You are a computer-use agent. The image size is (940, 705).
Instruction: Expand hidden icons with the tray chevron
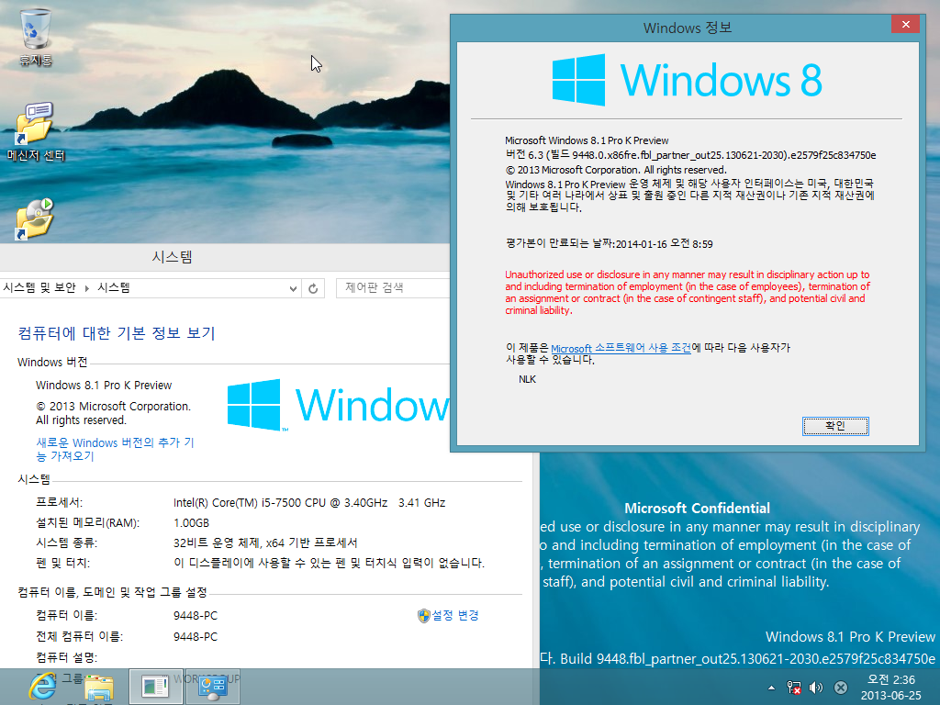pos(771,687)
